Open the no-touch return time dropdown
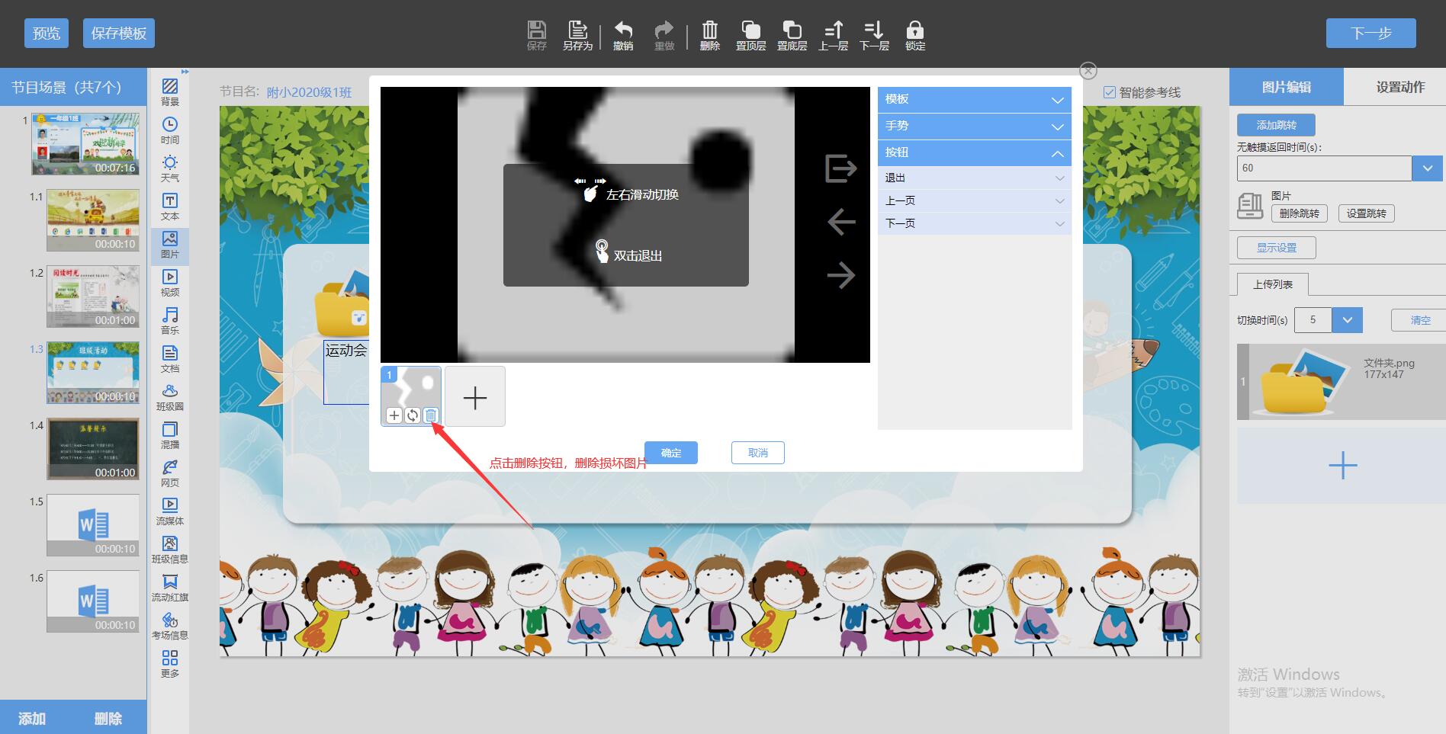The image size is (1446, 734). 1426,168
